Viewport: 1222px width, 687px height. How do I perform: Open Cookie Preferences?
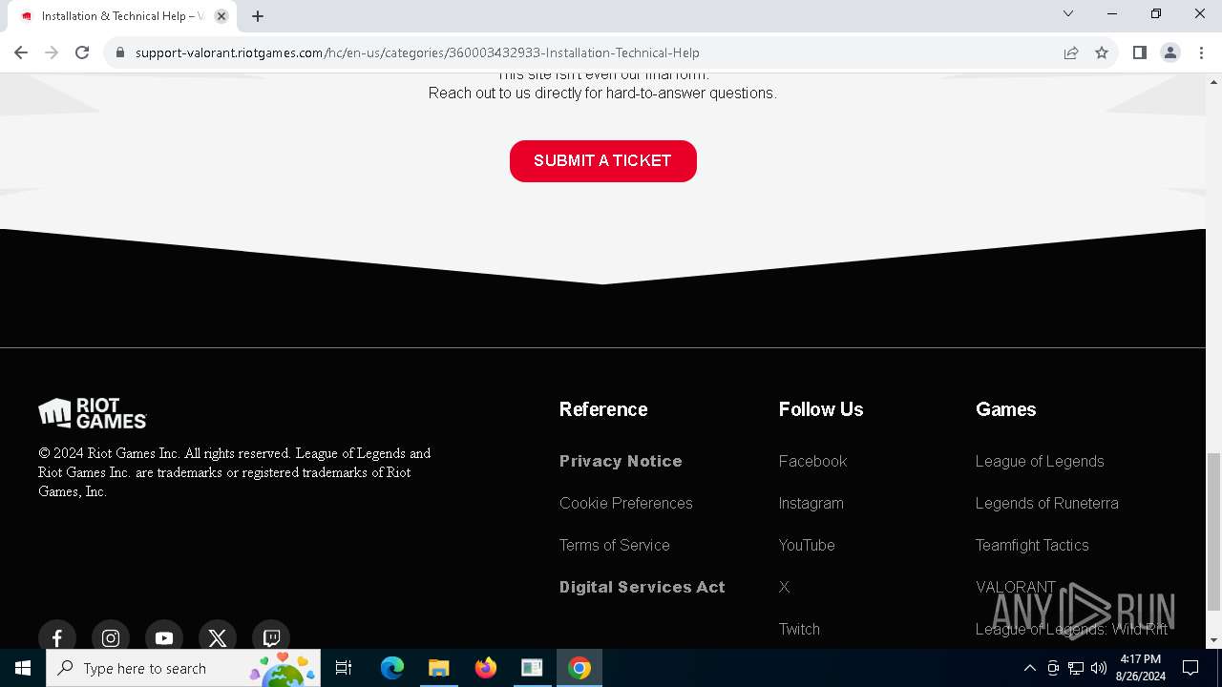pyautogui.click(x=626, y=503)
